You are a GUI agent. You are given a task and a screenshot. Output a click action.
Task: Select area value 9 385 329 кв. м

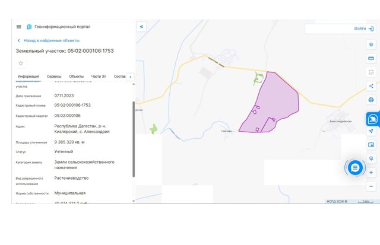[69, 142]
